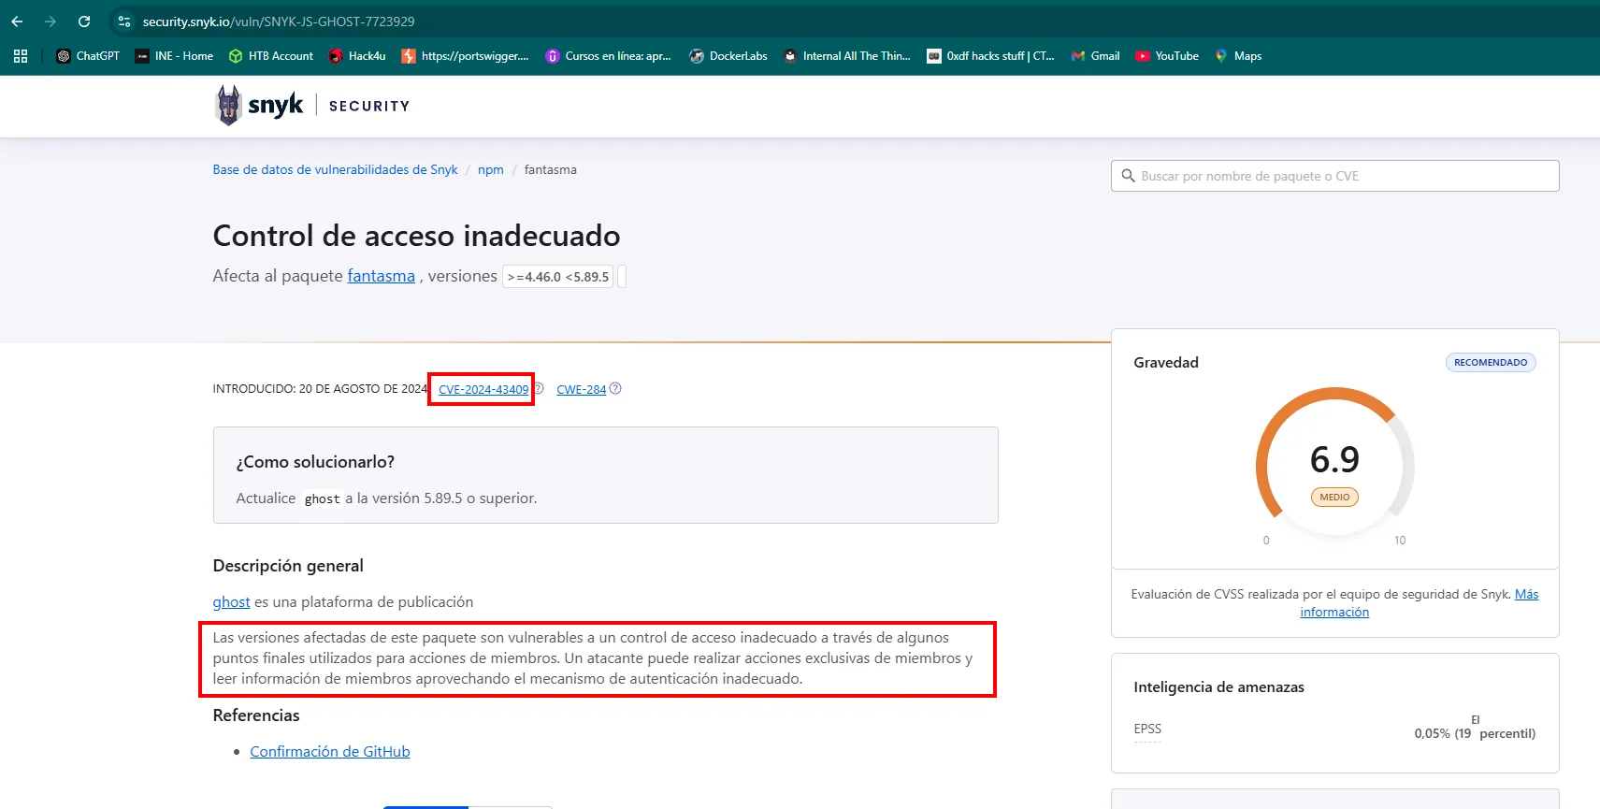1600x809 pixels.
Task: Click the EPSS value 0,05%
Action: [x=1432, y=733]
